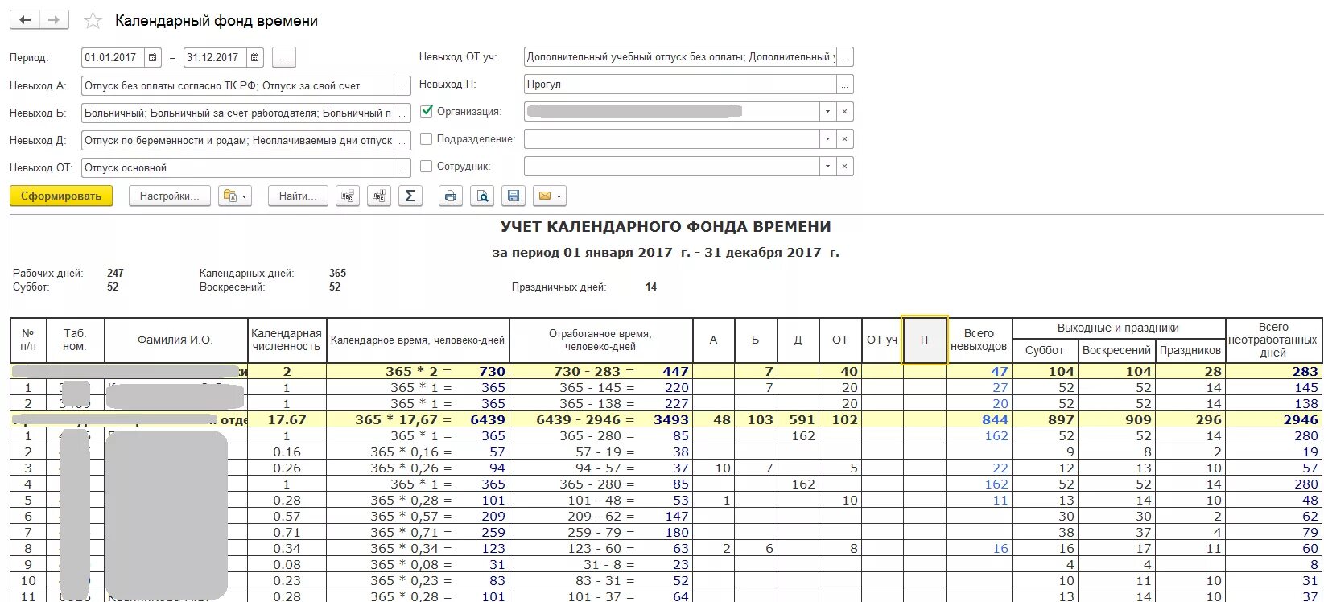This screenshot has width=1324, height=602.
Task: Open period selection ellipsis button
Action: coord(284,57)
